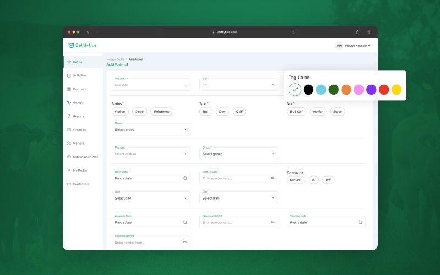The width and height of the screenshot is (440, 275).
Task: Click the browser share icon
Action: 358,32
